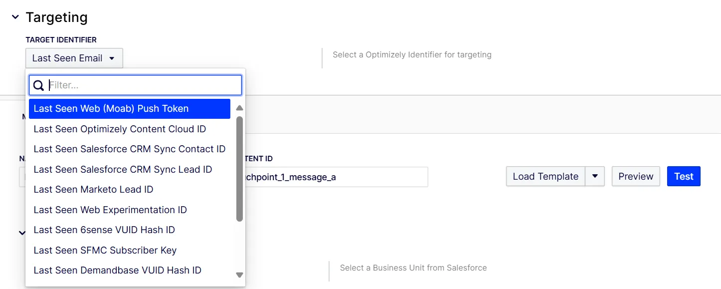Click the Load Template button
The image size is (721, 289).
pyautogui.click(x=545, y=176)
